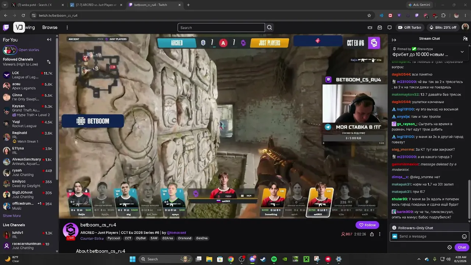
Task: Click the Bits: 29% off button
Action: coord(443,28)
